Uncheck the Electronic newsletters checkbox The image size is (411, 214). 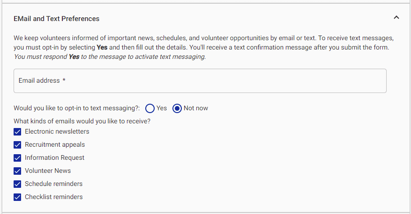click(x=18, y=132)
